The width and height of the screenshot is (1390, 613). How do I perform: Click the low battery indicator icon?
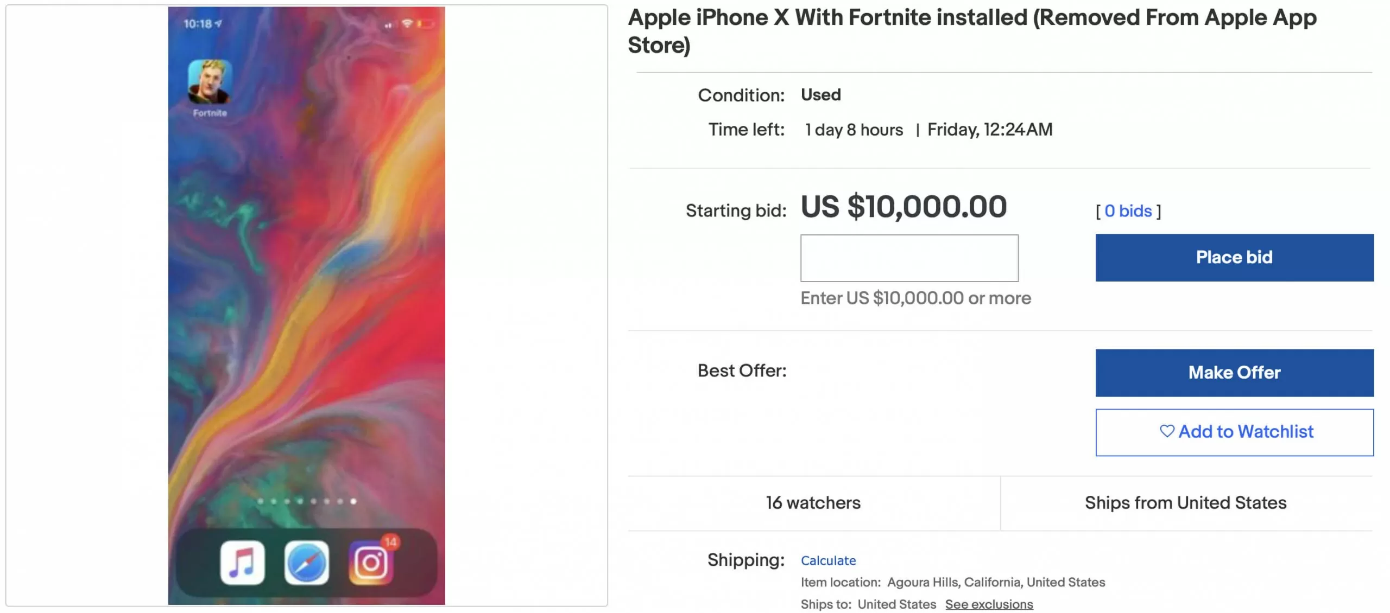click(x=426, y=24)
